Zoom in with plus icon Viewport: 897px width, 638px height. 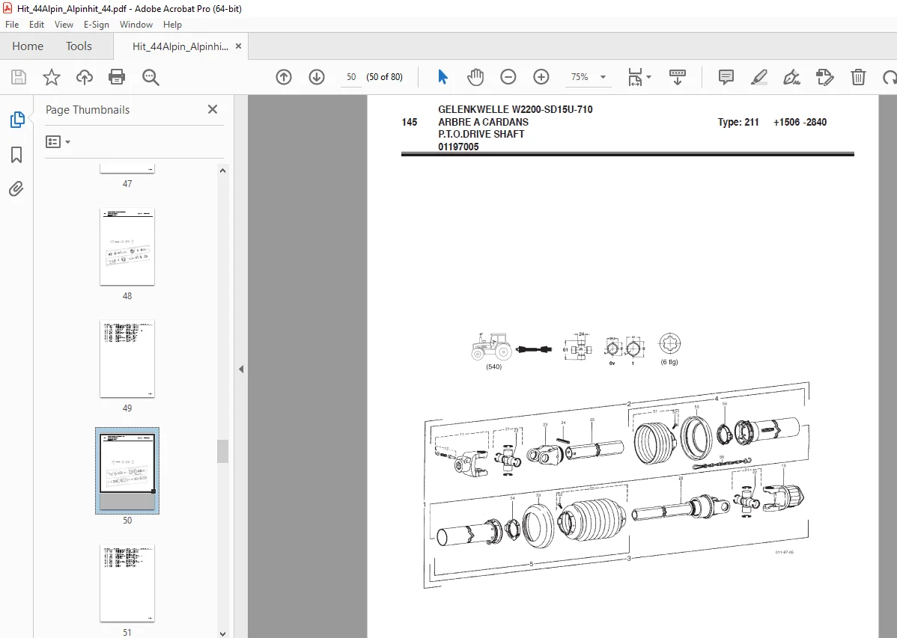(x=541, y=76)
